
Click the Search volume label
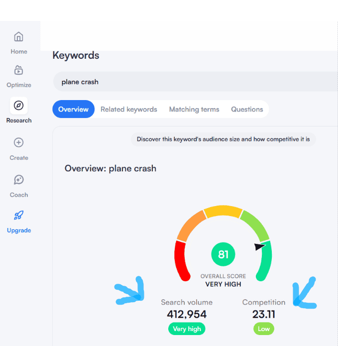187,302
